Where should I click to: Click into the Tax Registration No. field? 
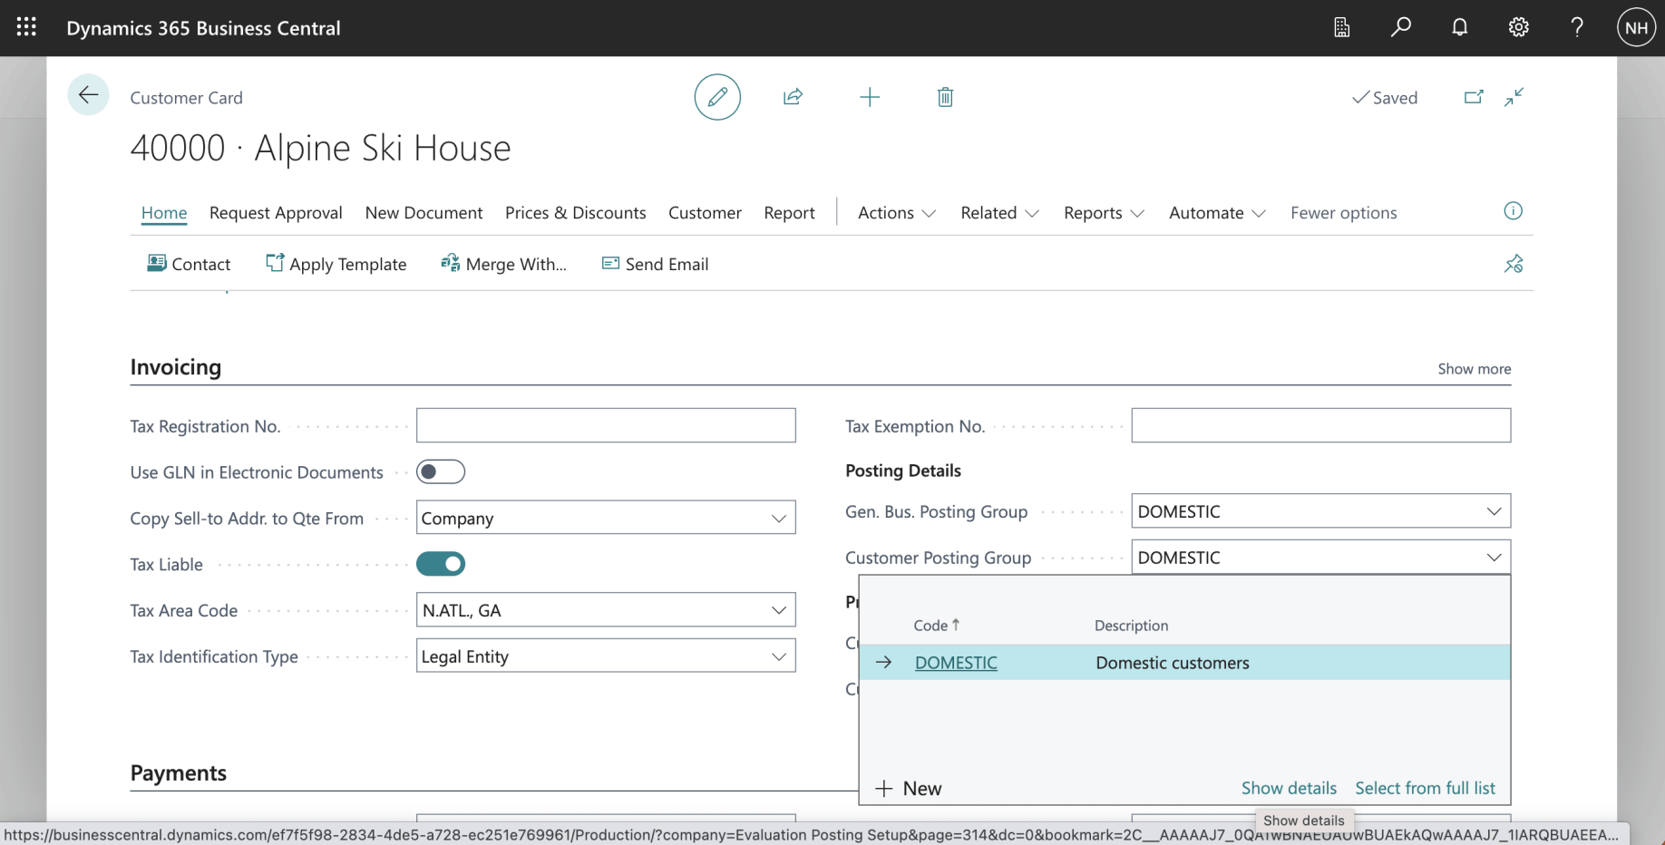606,426
